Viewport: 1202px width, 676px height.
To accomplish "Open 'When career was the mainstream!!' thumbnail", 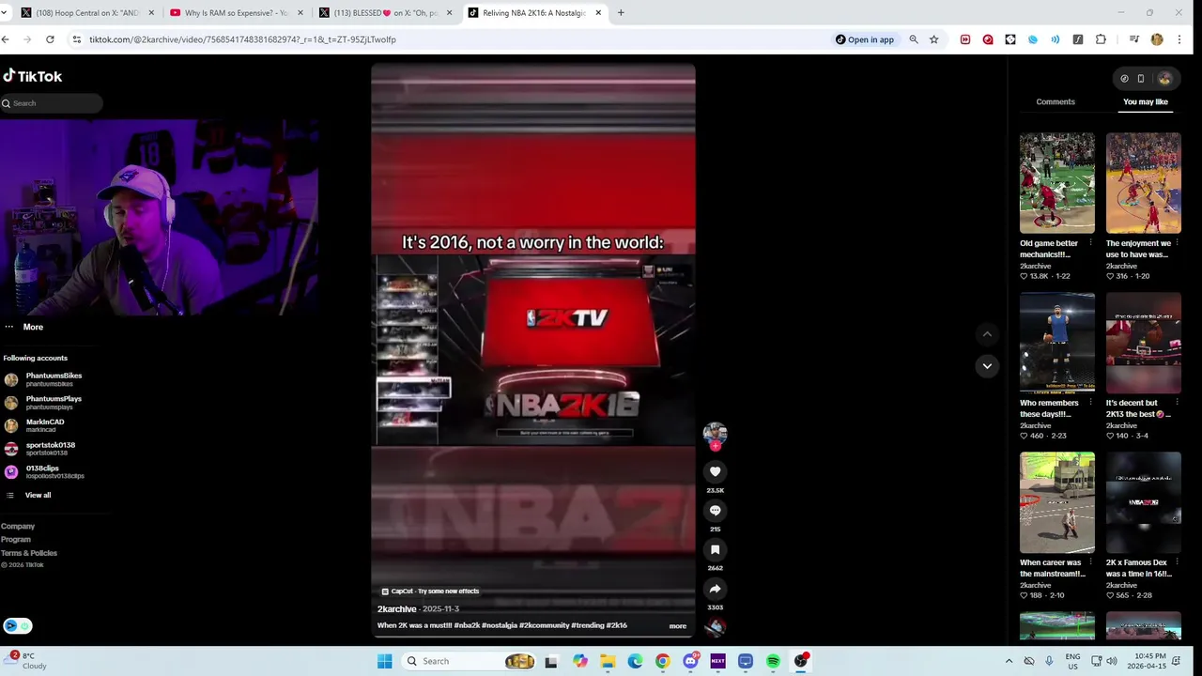I will click(x=1057, y=502).
